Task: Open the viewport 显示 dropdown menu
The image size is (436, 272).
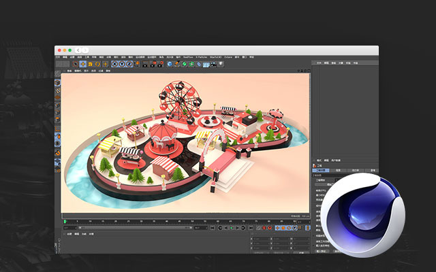Action: pos(87,70)
